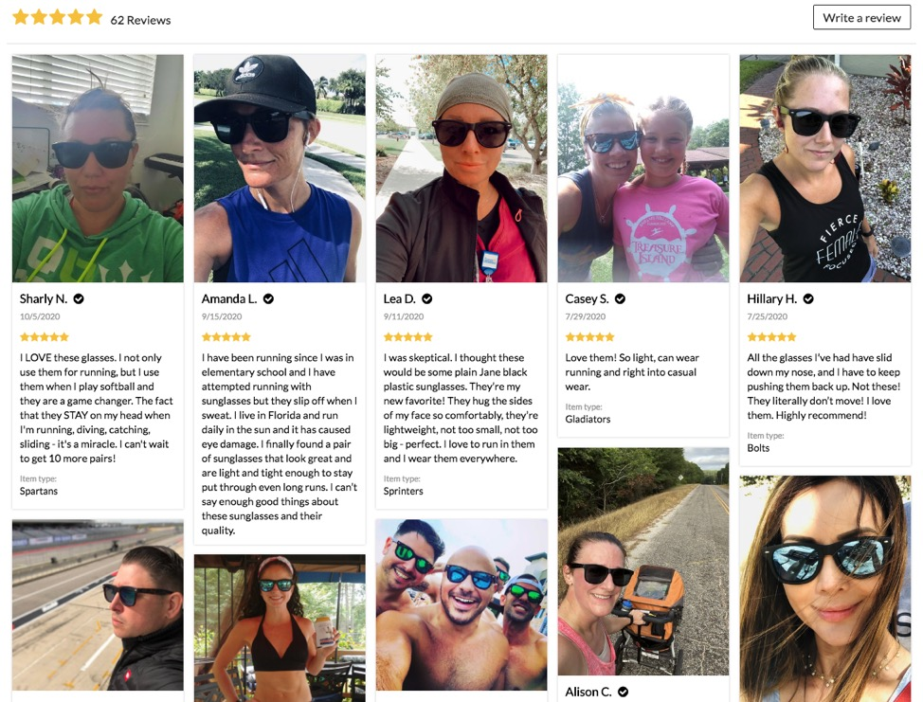
Task: Open Sharly N.'s green hoodie photo
Action: pos(98,169)
